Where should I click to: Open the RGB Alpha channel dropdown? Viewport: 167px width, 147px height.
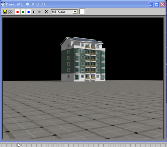(64, 12)
